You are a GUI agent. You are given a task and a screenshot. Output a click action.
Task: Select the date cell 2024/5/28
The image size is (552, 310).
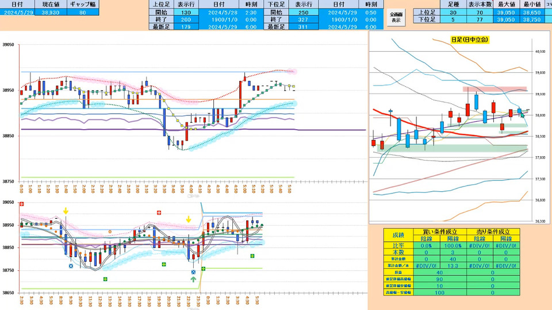pos(223,12)
